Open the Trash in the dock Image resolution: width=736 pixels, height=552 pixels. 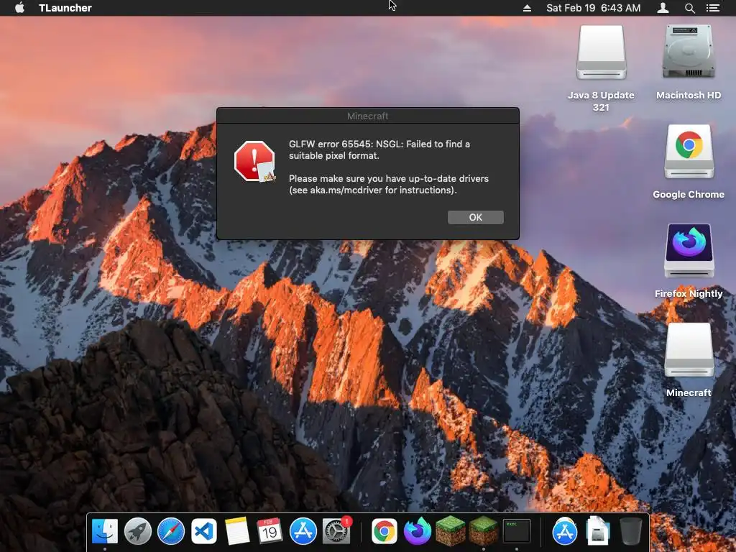(x=630, y=531)
